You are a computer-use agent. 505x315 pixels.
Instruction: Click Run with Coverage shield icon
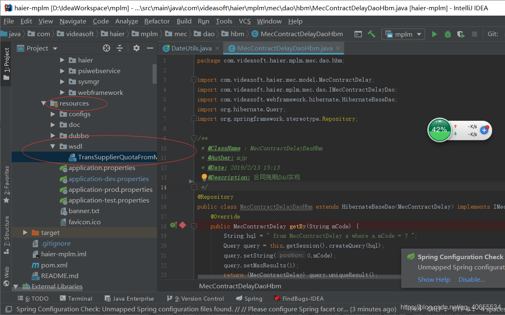point(461,34)
